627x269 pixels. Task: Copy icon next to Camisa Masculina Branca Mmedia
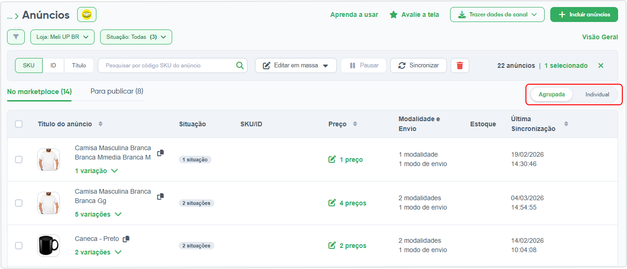pos(160,153)
